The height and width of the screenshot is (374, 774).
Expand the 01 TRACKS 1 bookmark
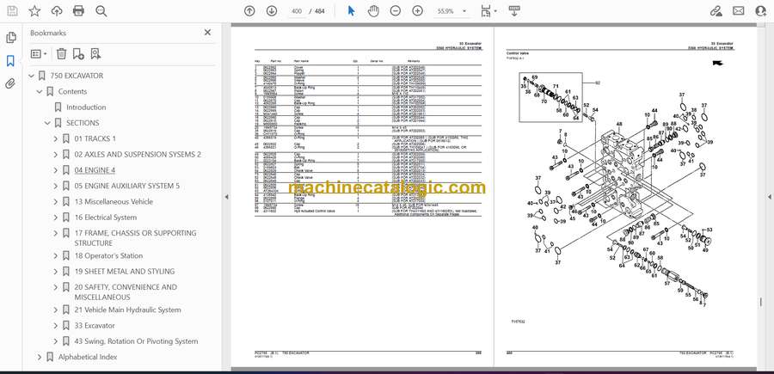pyautogui.click(x=56, y=139)
